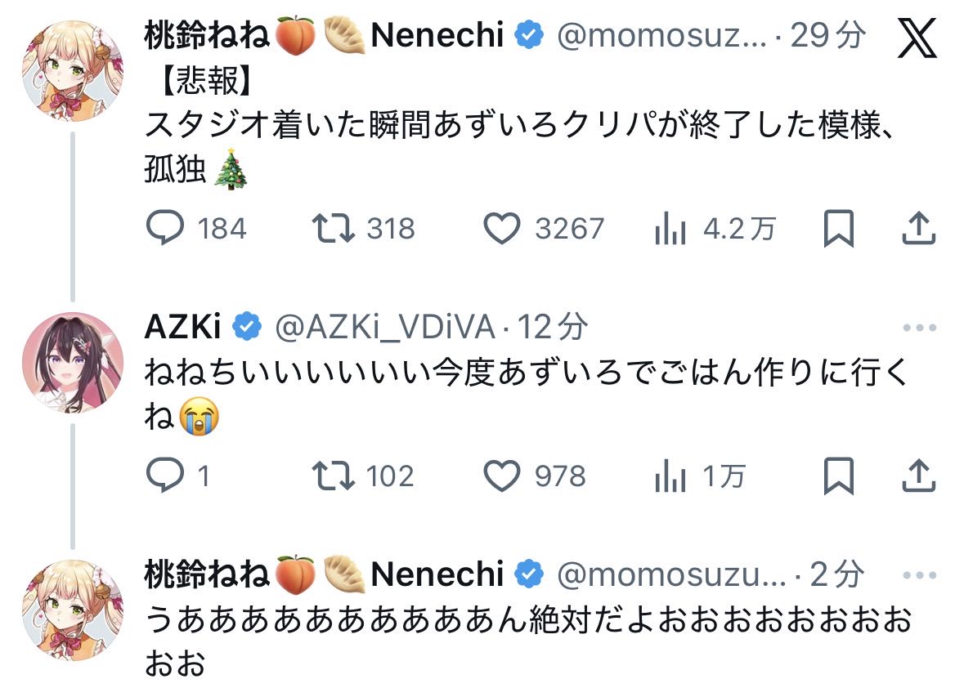964x688 pixels.
Task: Repost Nenechi's post with 318 reposts
Action: point(334,229)
